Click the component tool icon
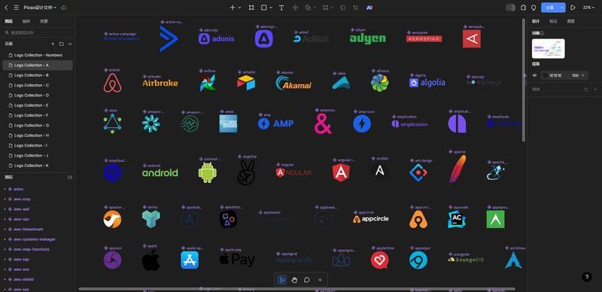Screen dimensions: 602x292 pyautogui.click(x=295, y=8)
